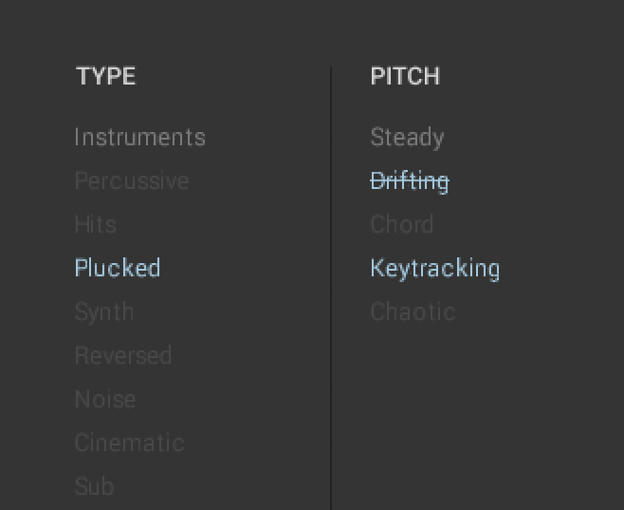624x510 pixels.
Task: Click the struck-through Drifting pitch tag
Action: click(x=410, y=181)
